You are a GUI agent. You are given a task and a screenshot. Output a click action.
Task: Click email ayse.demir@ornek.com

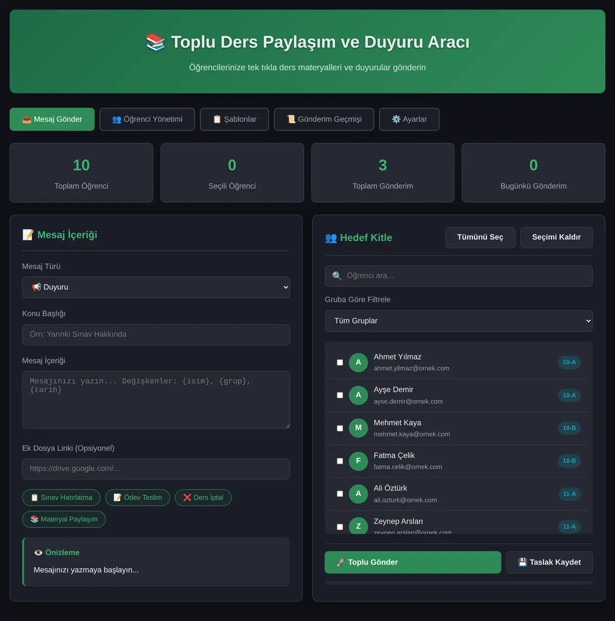(x=408, y=401)
